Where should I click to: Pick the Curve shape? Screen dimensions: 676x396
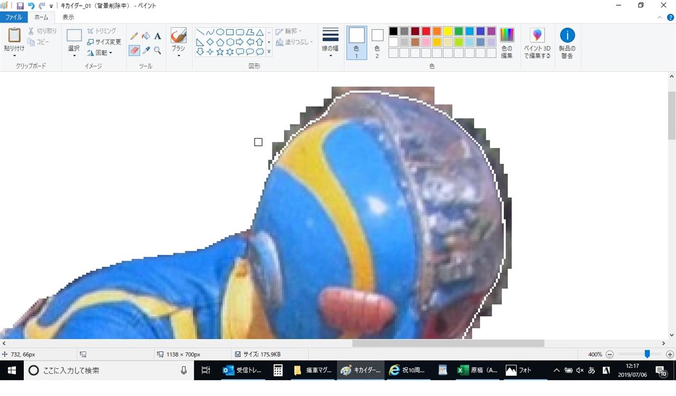210,32
